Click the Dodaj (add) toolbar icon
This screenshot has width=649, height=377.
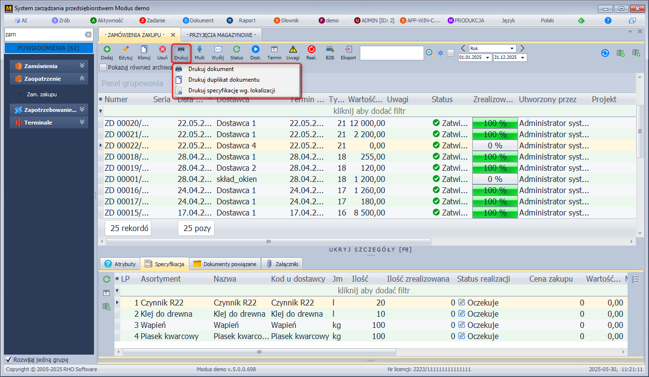coord(107,50)
